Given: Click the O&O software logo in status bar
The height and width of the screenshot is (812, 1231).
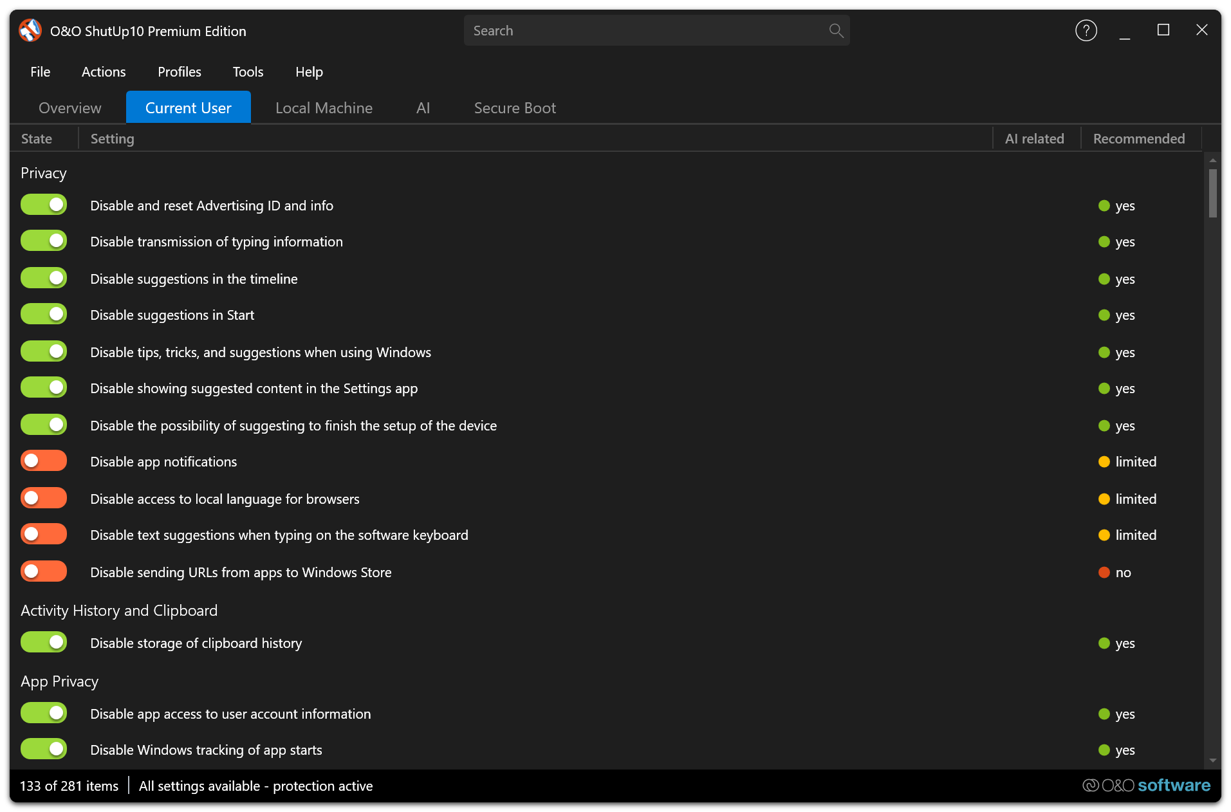Looking at the screenshot, I should tap(1146, 785).
